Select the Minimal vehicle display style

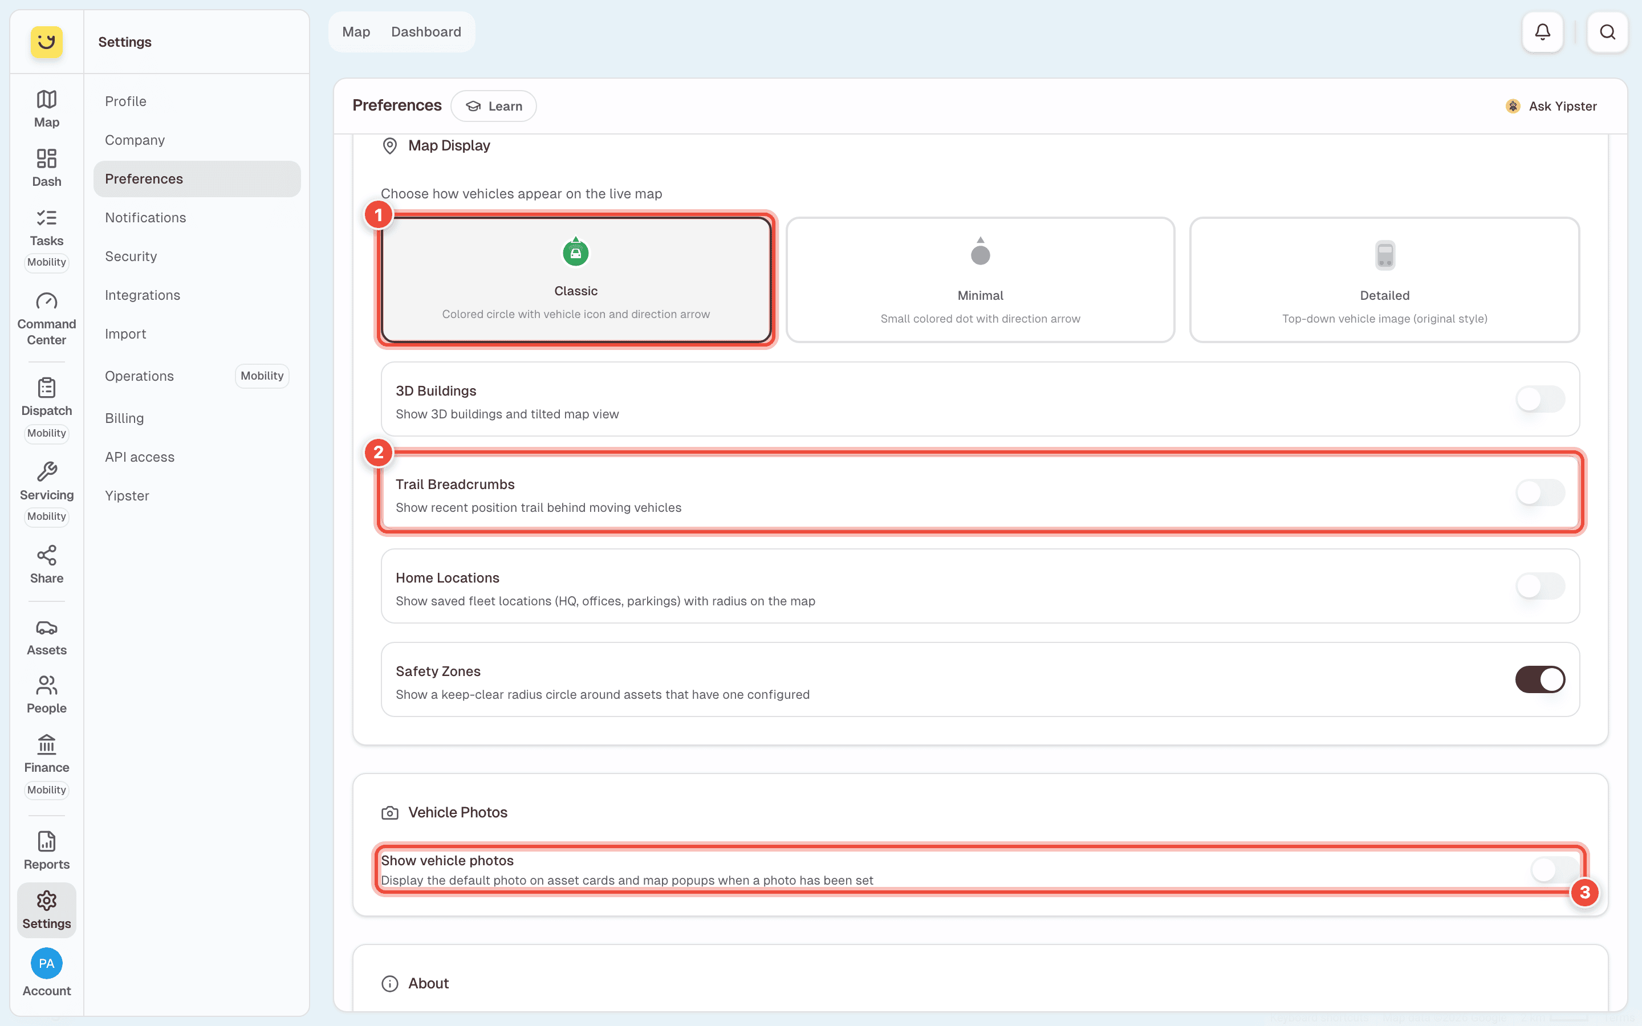[x=979, y=279]
